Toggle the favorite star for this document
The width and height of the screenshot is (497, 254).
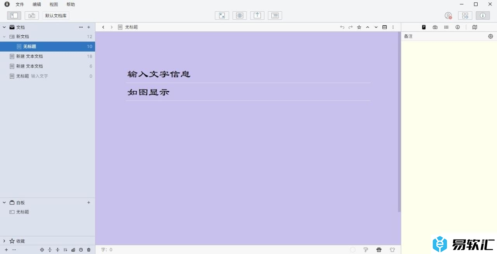click(359, 27)
